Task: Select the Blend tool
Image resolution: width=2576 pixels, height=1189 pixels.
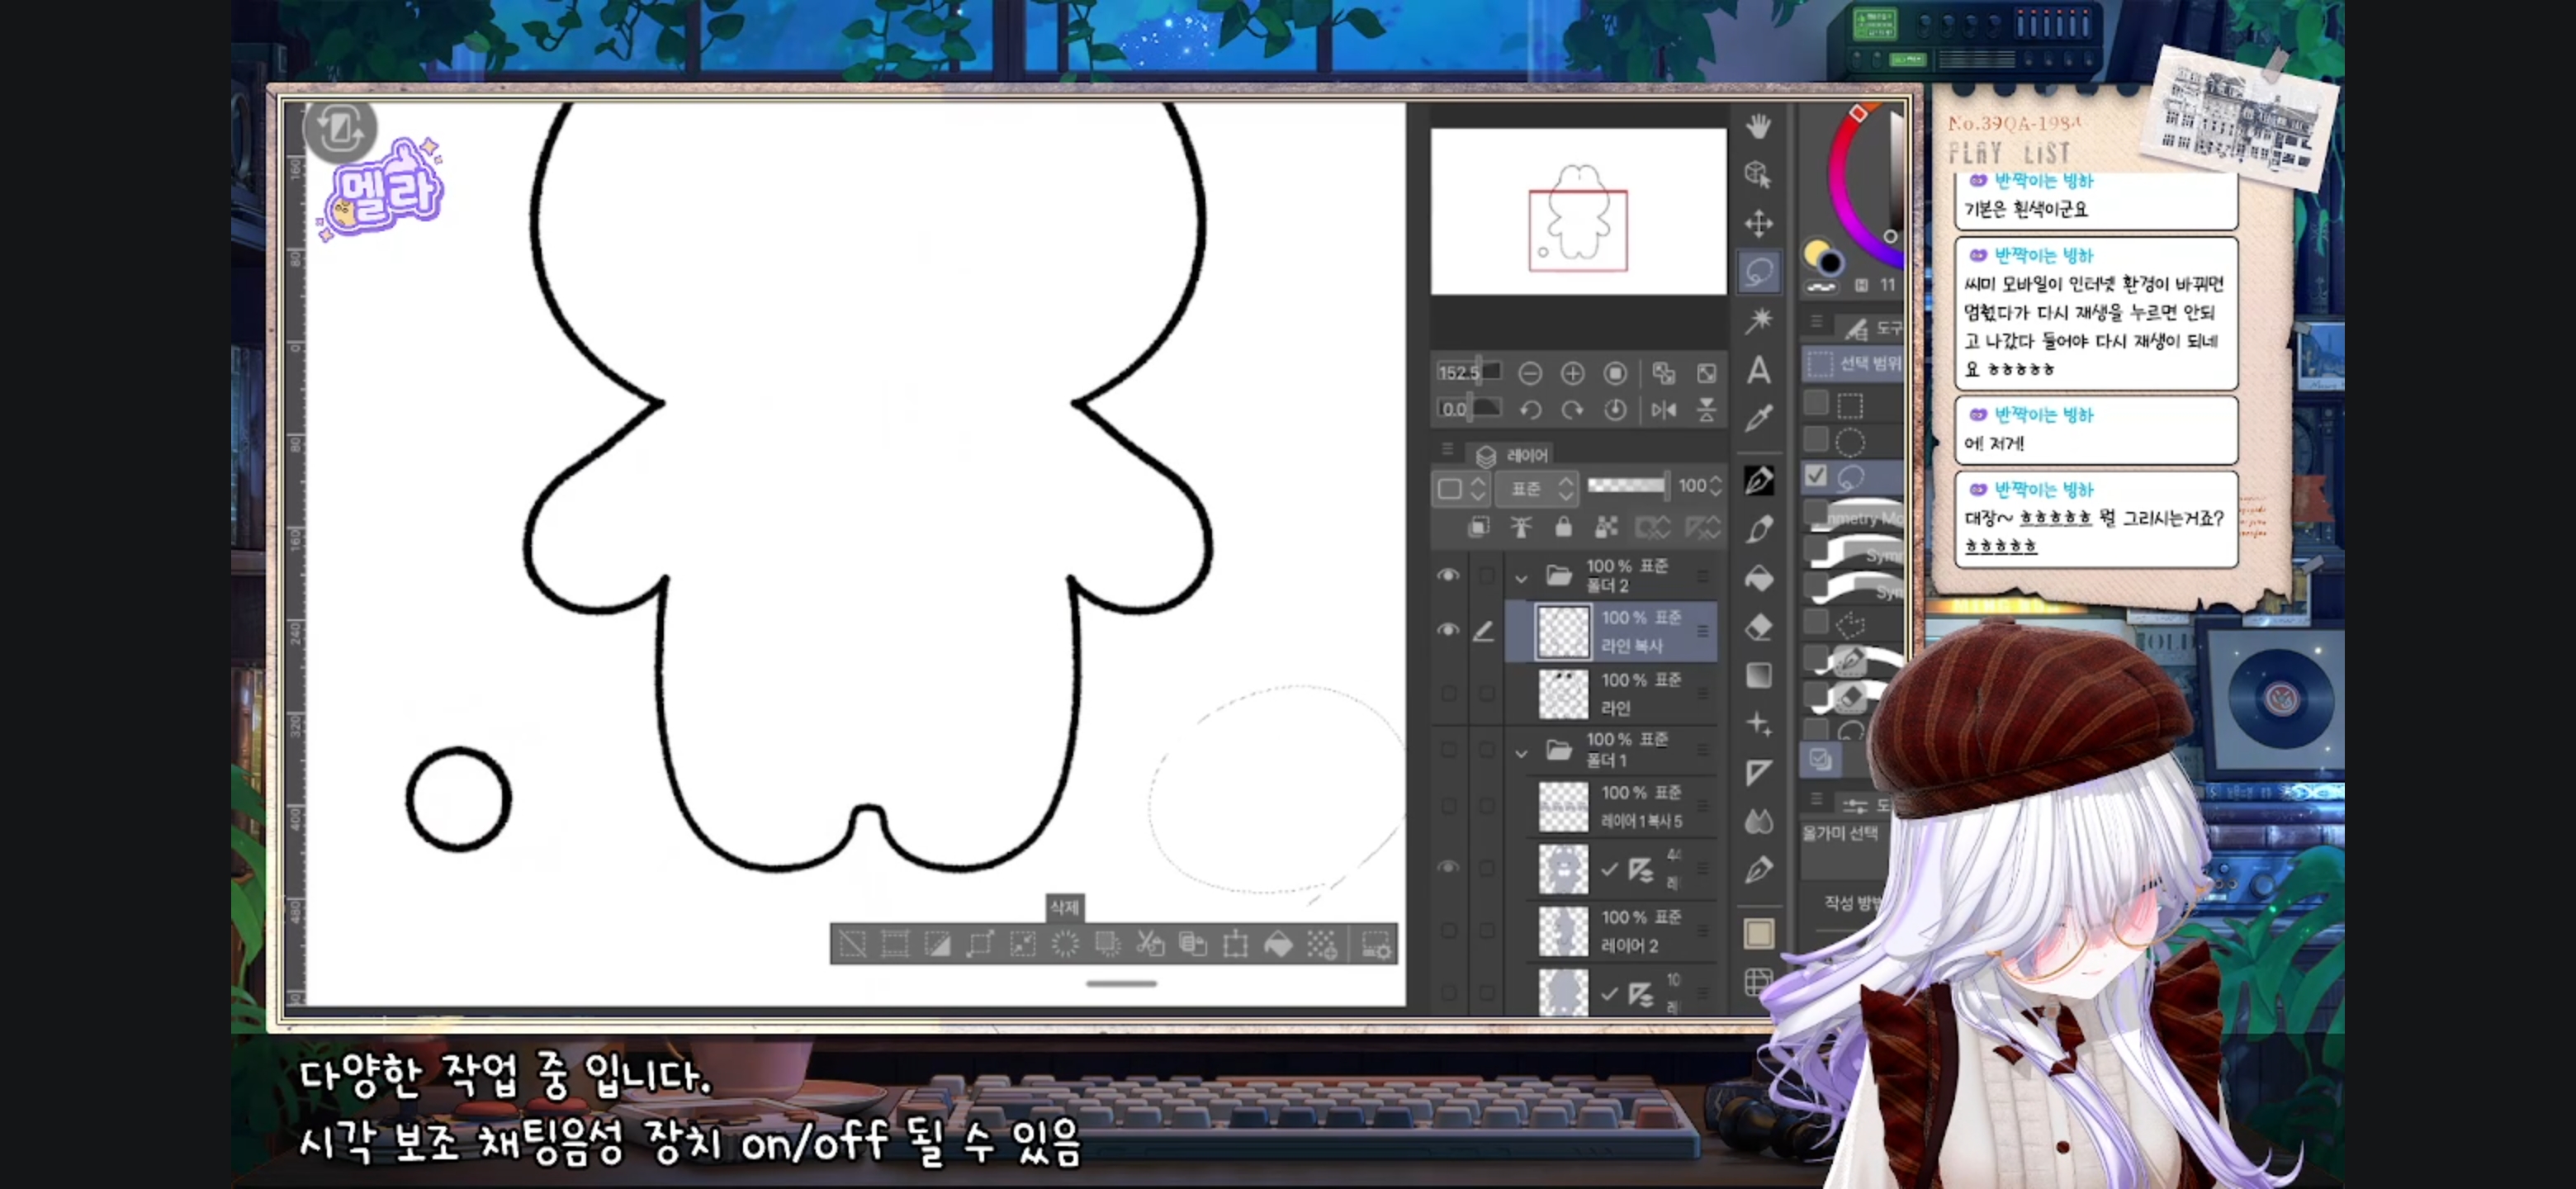Action: pyautogui.click(x=1758, y=821)
